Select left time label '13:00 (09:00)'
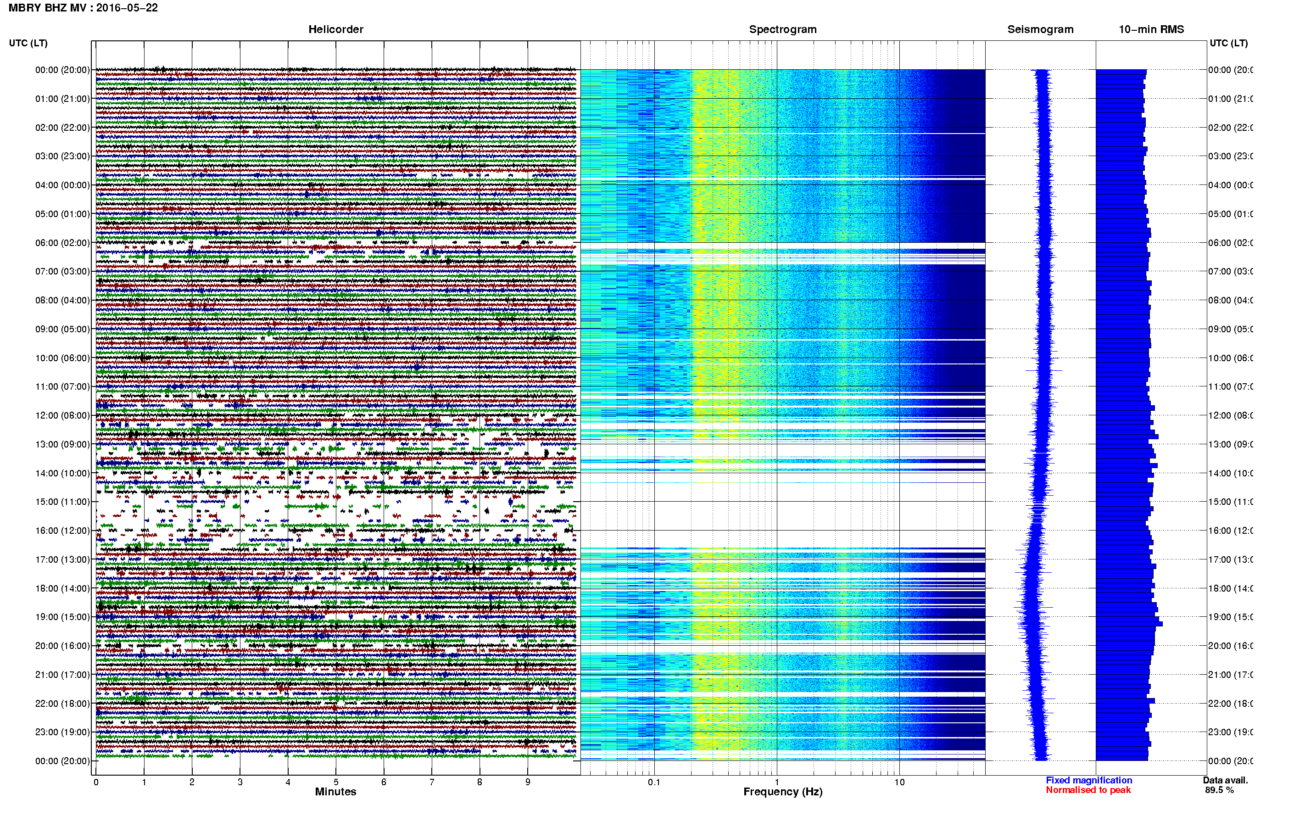1305x816 pixels. pyautogui.click(x=62, y=444)
